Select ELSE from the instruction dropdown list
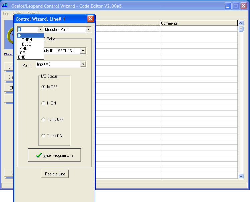The image size is (250, 202). click(x=30, y=44)
